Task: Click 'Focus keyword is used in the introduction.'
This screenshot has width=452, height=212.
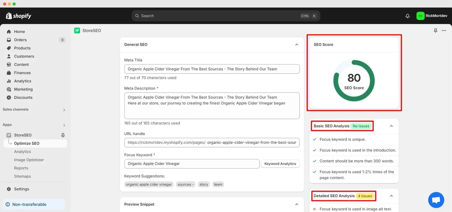Action: pos(358,150)
